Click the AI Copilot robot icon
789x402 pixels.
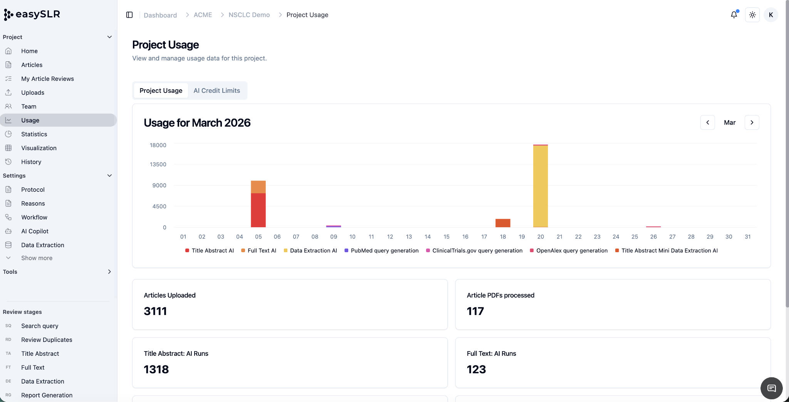click(8, 231)
